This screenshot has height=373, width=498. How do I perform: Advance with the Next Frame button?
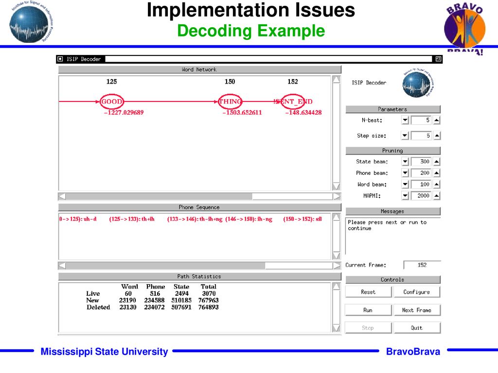417,310
